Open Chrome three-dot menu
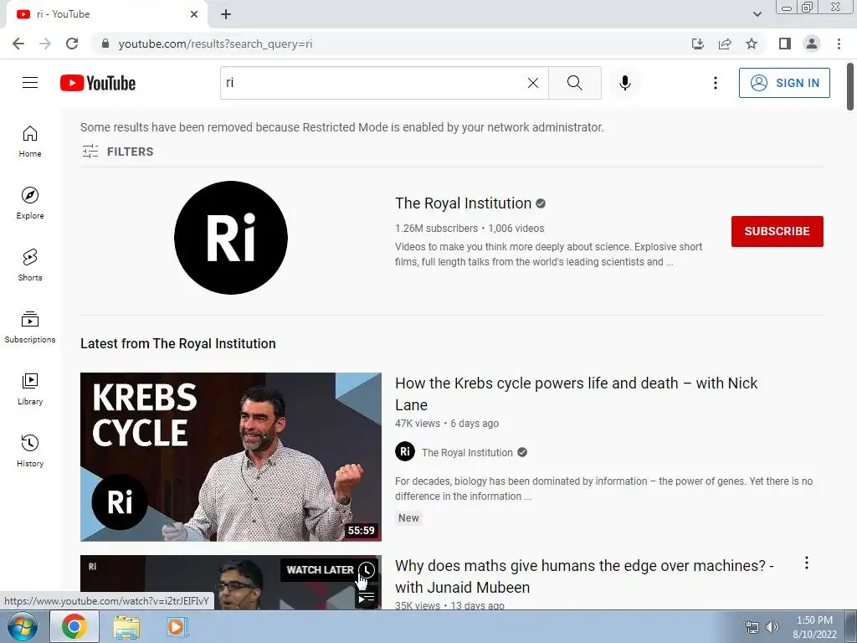857x643 pixels. (839, 44)
